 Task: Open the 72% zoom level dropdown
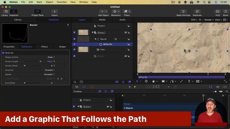coord(194,20)
